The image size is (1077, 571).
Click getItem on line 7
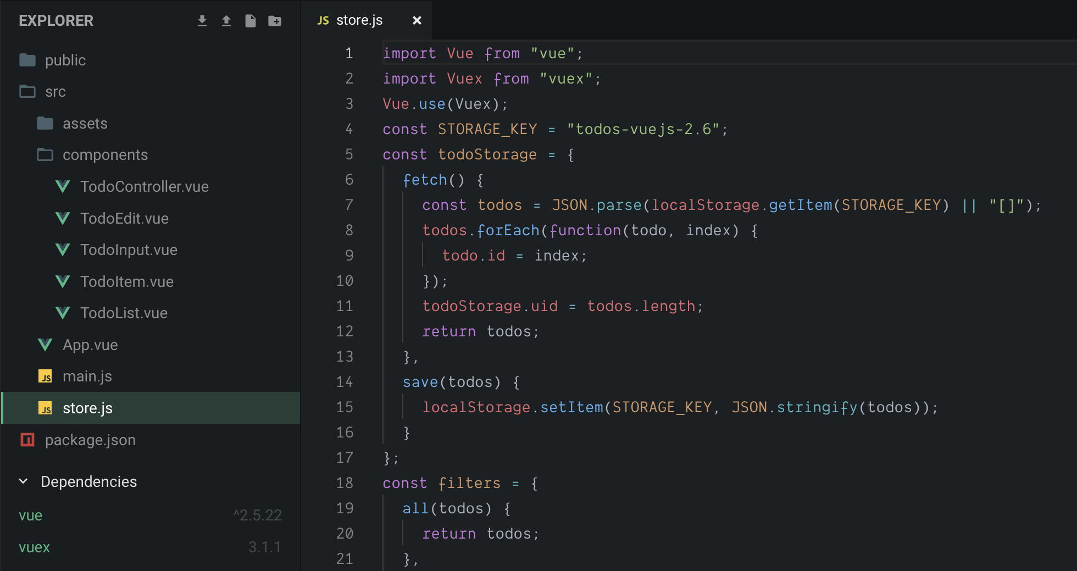pos(801,205)
